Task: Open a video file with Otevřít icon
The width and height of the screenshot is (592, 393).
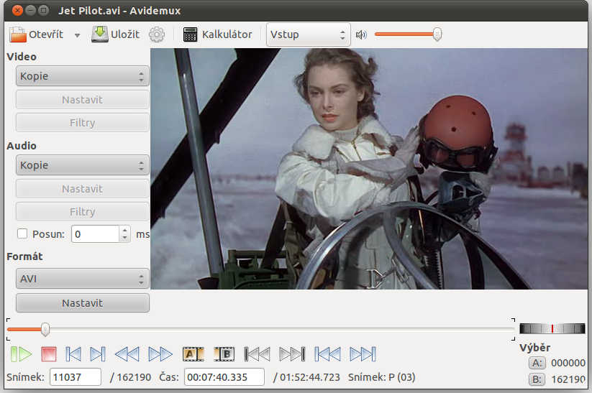Action: pos(18,34)
